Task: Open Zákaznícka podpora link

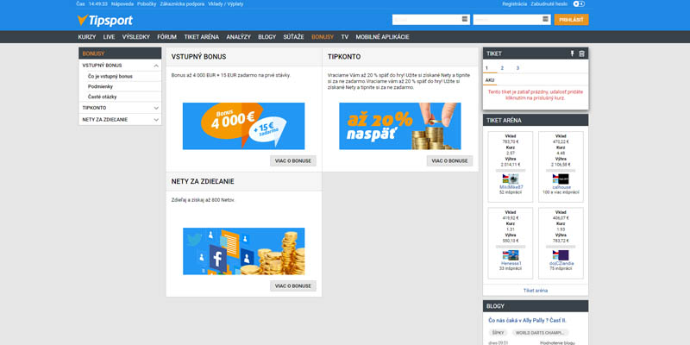Action: click(x=182, y=4)
